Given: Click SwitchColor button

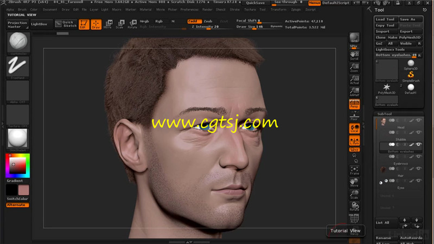Looking at the screenshot, I should [x=17, y=199].
